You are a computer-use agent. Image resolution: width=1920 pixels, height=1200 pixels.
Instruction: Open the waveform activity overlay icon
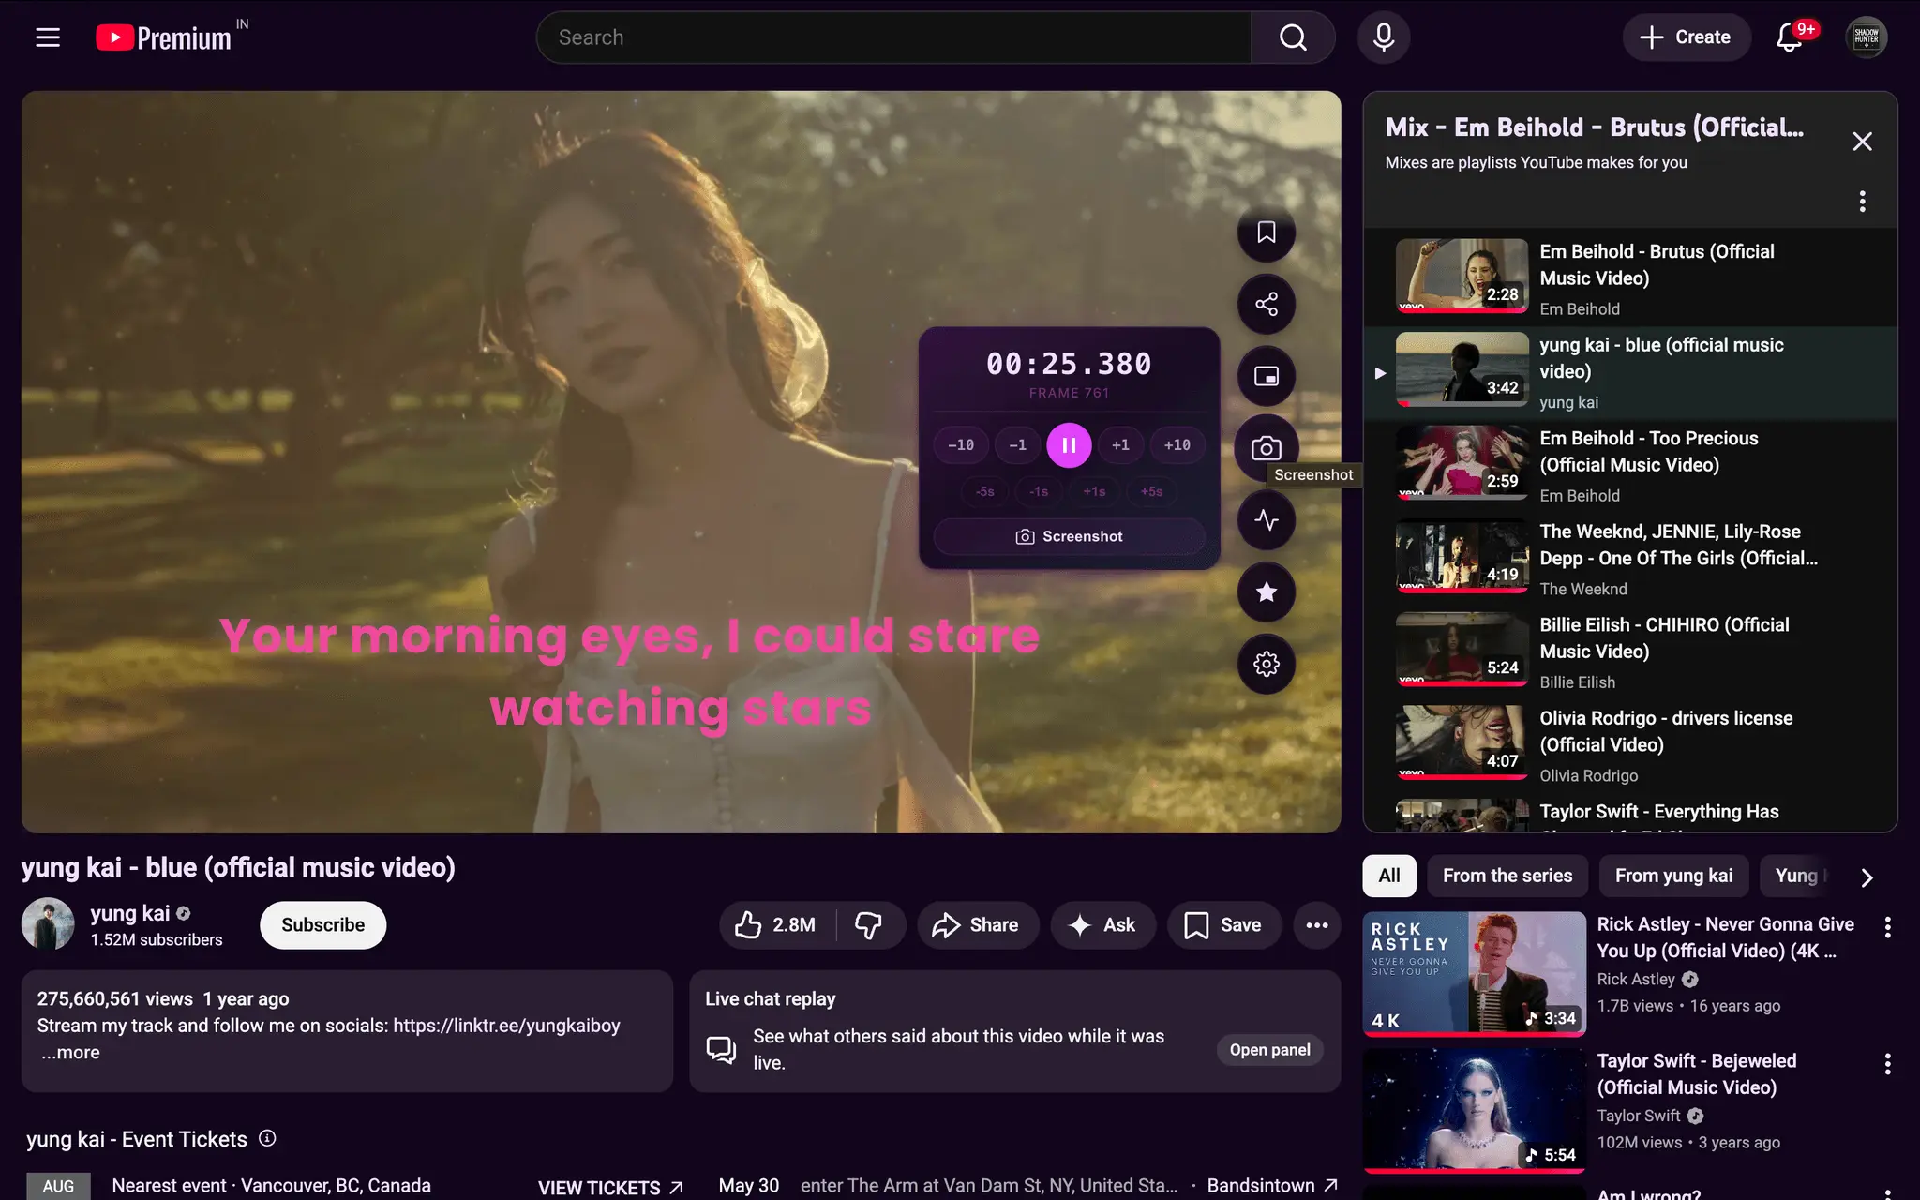click(1267, 520)
